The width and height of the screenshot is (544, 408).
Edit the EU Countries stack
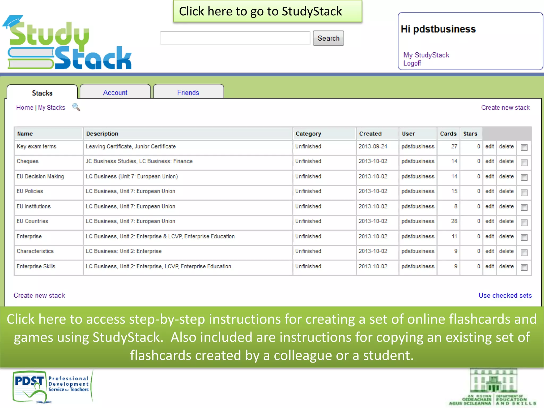point(490,221)
